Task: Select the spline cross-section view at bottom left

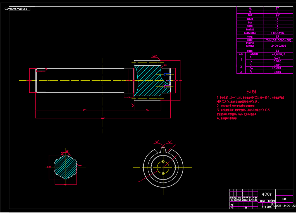Action: pos(66,167)
